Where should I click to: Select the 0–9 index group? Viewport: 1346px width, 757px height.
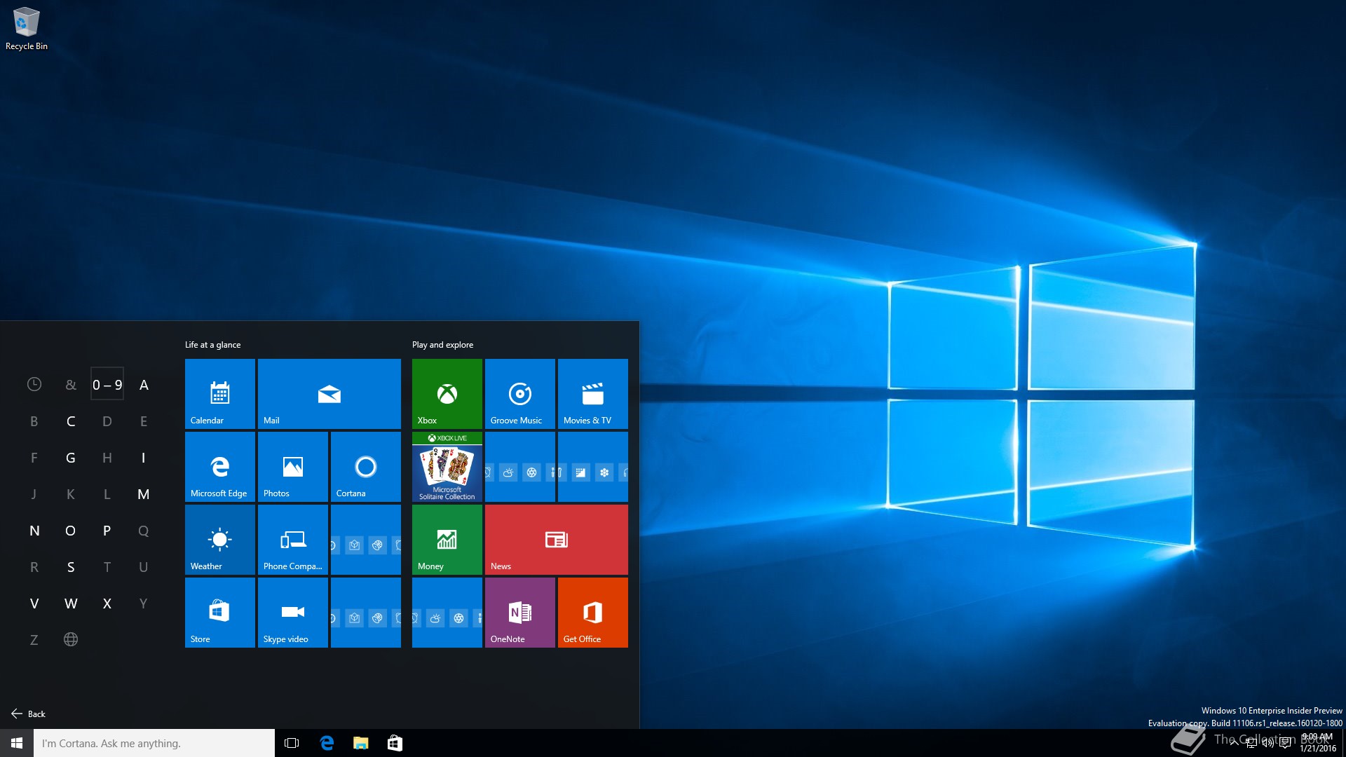(107, 385)
